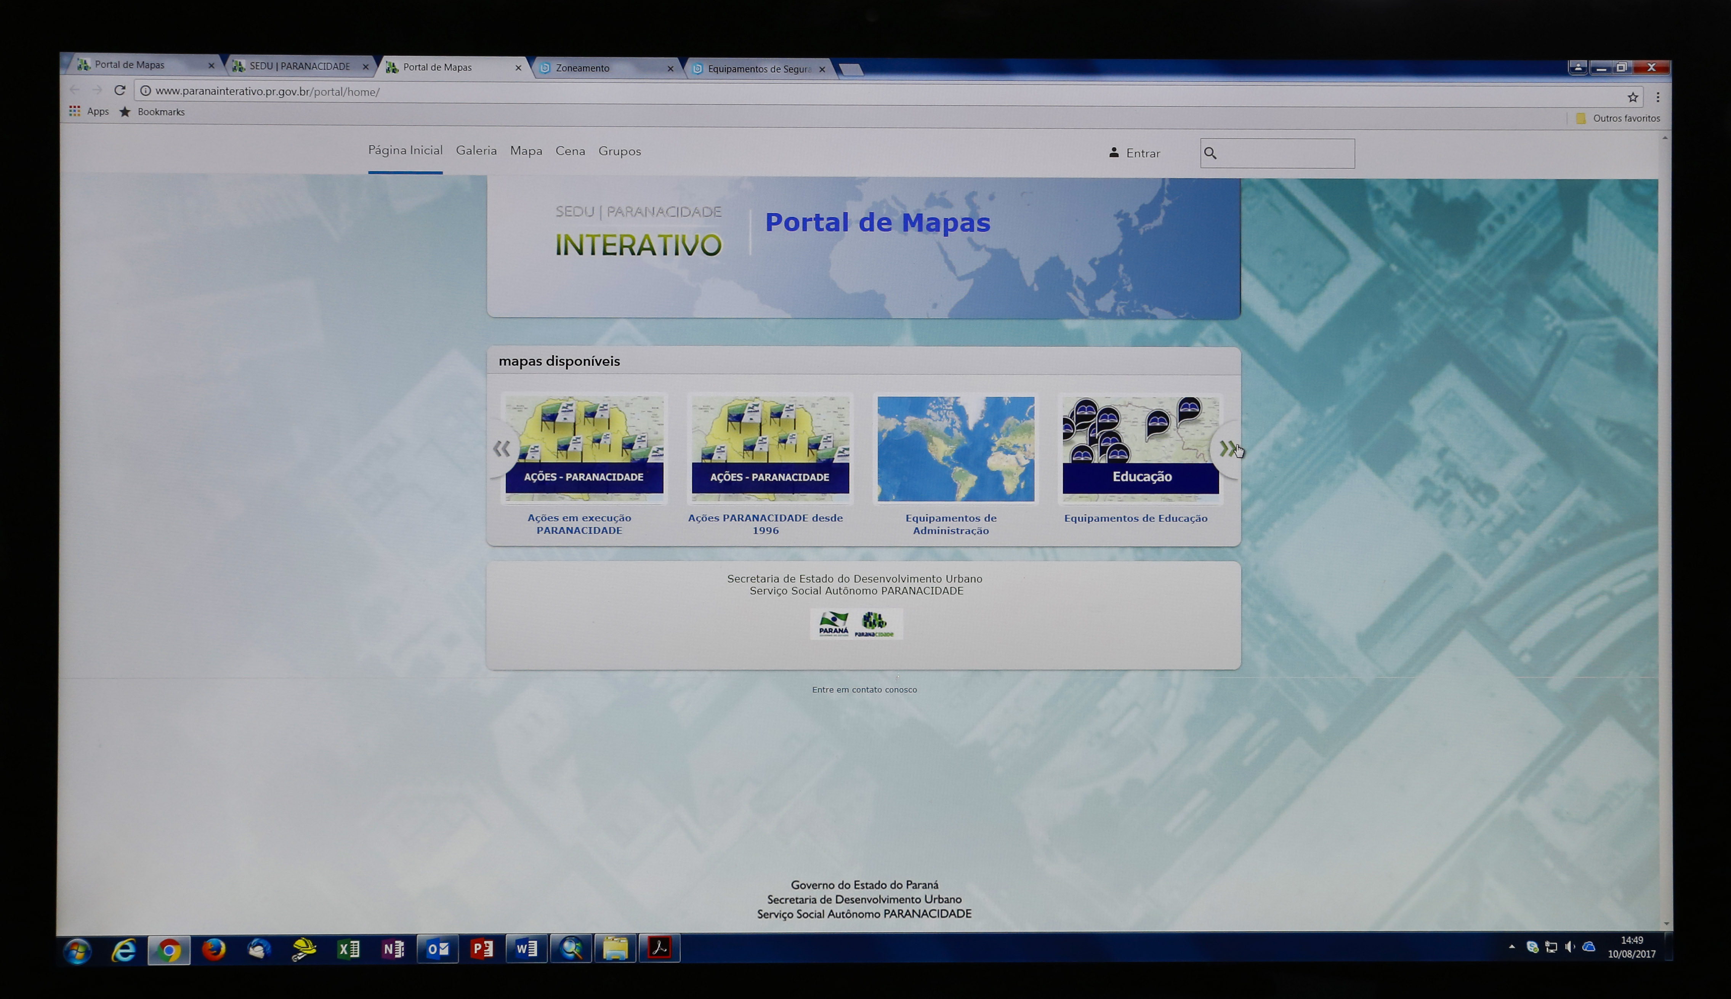Go to previous maps with left chevrons
This screenshot has width=1731, height=999.
point(502,449)
